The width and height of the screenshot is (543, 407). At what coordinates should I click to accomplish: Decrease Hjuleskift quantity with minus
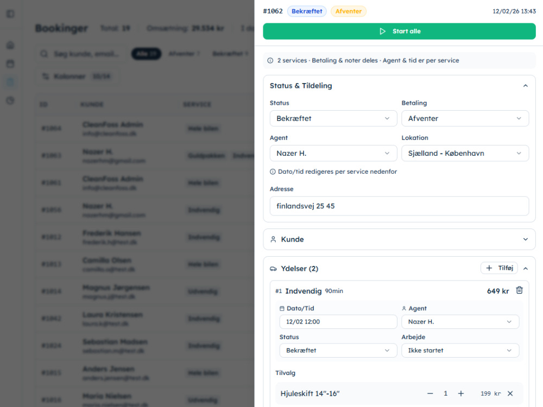430,393
